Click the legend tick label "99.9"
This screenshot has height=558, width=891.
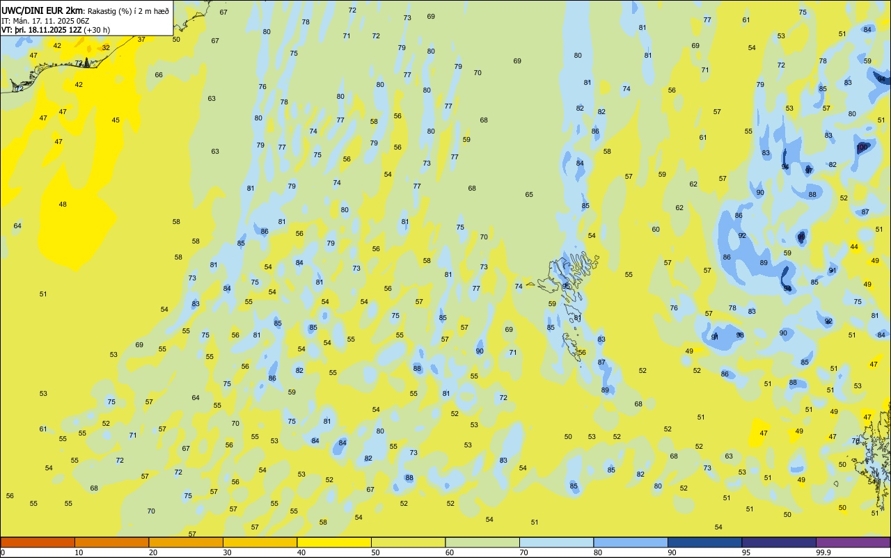(824, 552)
